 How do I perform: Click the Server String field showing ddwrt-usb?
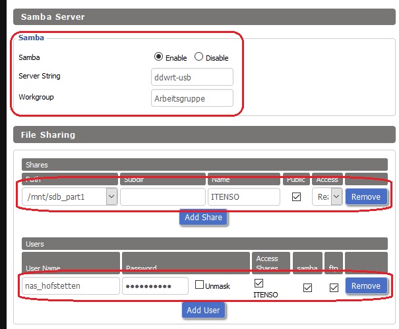click(192, 77)
